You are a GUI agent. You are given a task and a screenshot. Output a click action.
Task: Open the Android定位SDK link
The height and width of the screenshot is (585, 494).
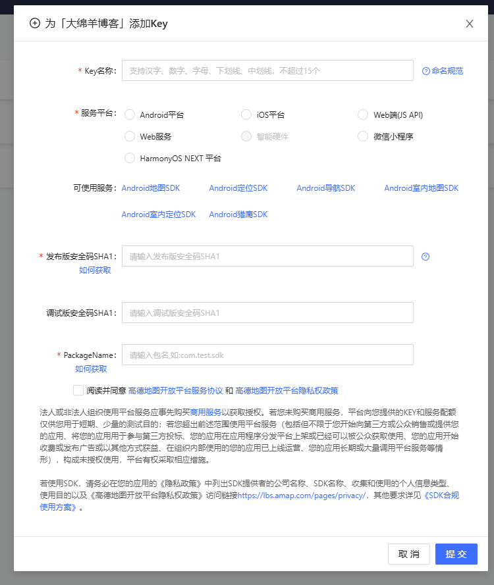click(238, 188)
